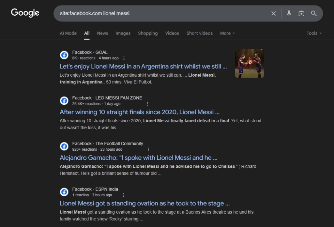Clear the search query with X icon
The width and height of the screenshot is (334, 227).
pyautogui.click(x=274, y=13)
